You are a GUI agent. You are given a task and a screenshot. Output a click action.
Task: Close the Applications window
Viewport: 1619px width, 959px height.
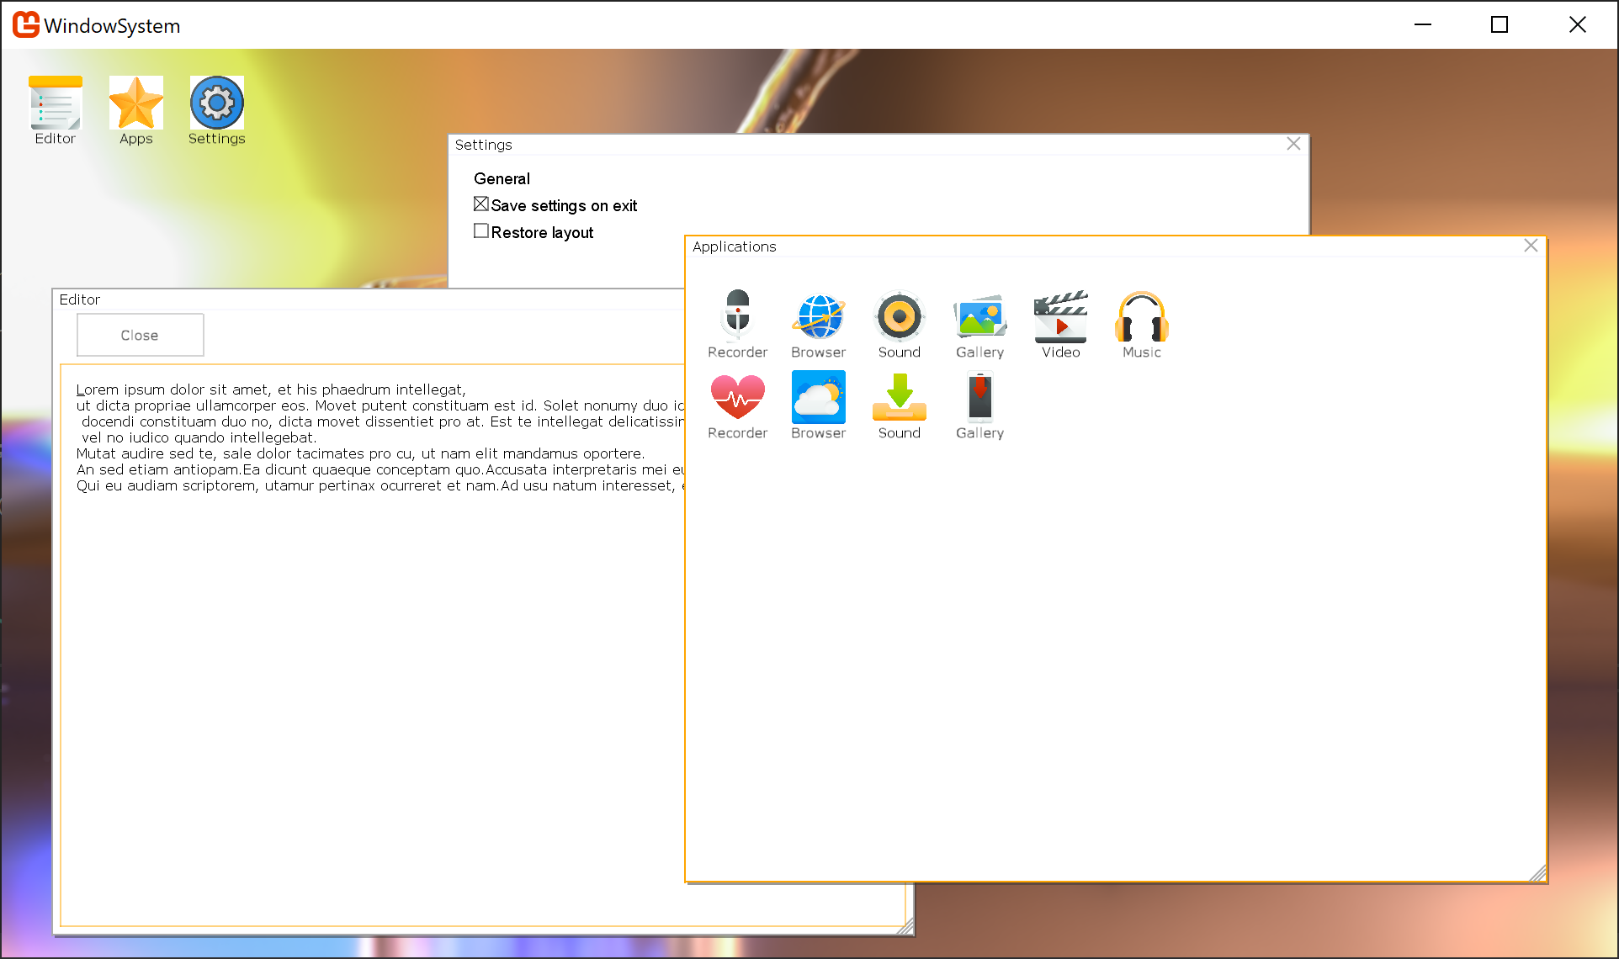[x=1531, y=246]
